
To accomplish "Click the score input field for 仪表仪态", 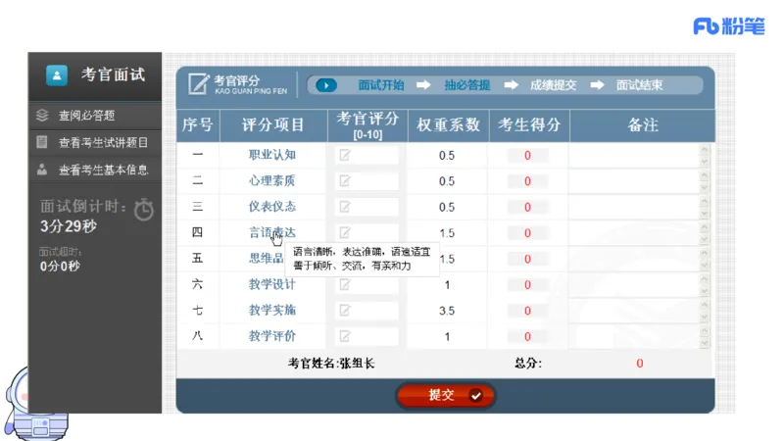I will pos(367,207).
